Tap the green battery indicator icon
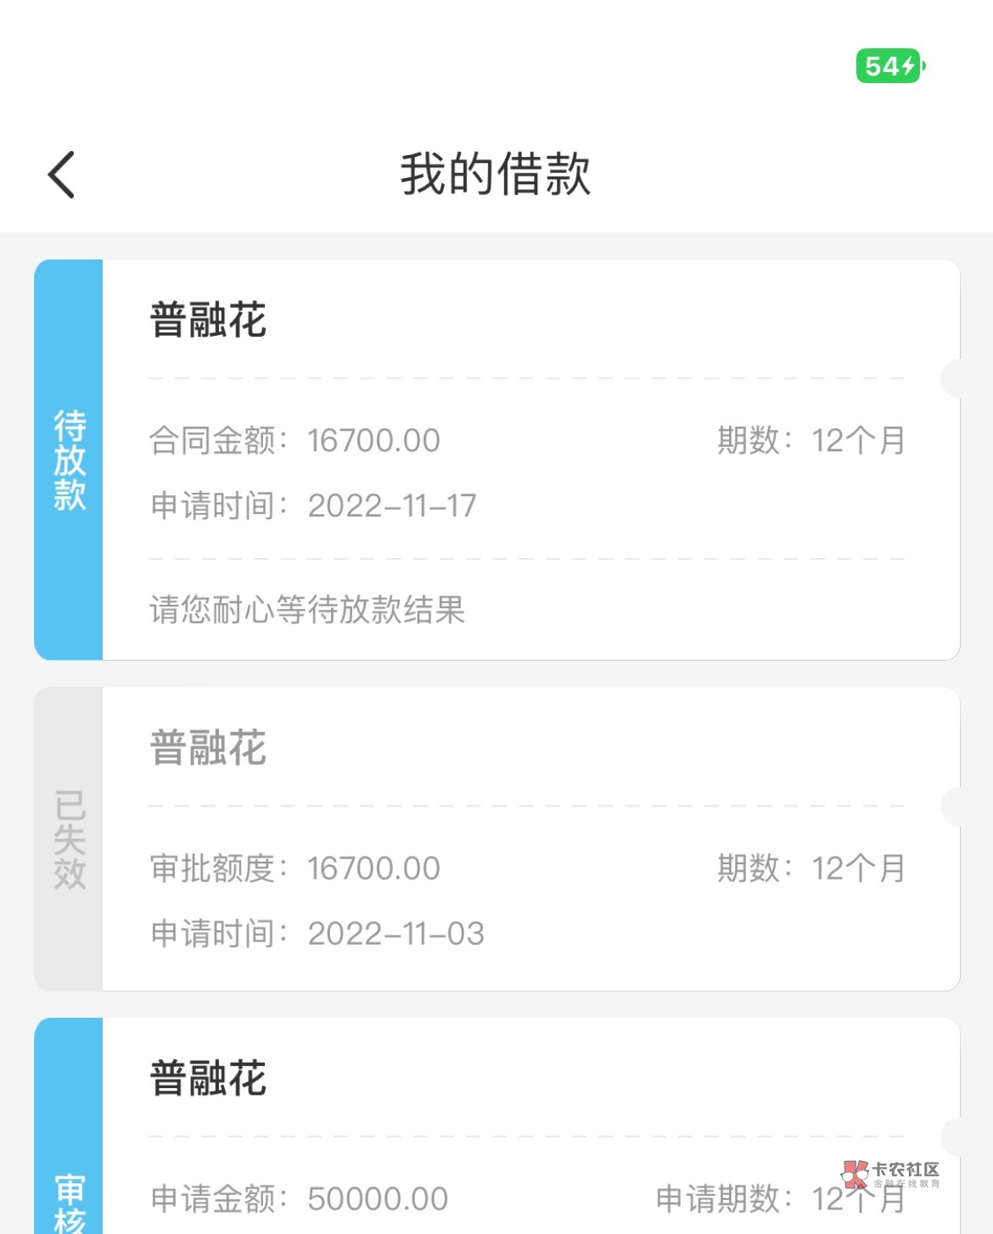 click(x=889, y=66)
